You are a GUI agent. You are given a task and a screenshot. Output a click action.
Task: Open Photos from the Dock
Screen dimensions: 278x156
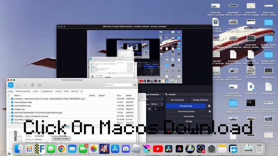pyautogui.click(x=94, y=149)
